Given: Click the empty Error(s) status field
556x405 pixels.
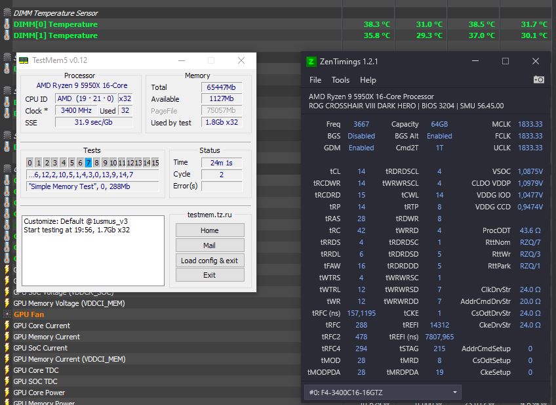Looking at the screenshot, I should [x=222, y=186].
